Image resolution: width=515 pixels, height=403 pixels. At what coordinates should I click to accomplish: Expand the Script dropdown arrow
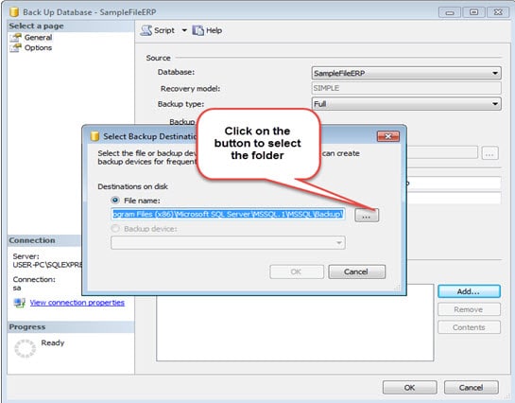point(184,30)
